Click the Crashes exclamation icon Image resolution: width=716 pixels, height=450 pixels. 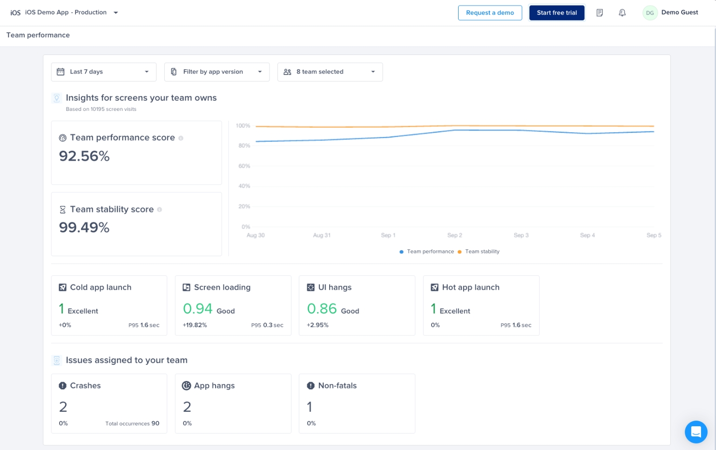62,386
